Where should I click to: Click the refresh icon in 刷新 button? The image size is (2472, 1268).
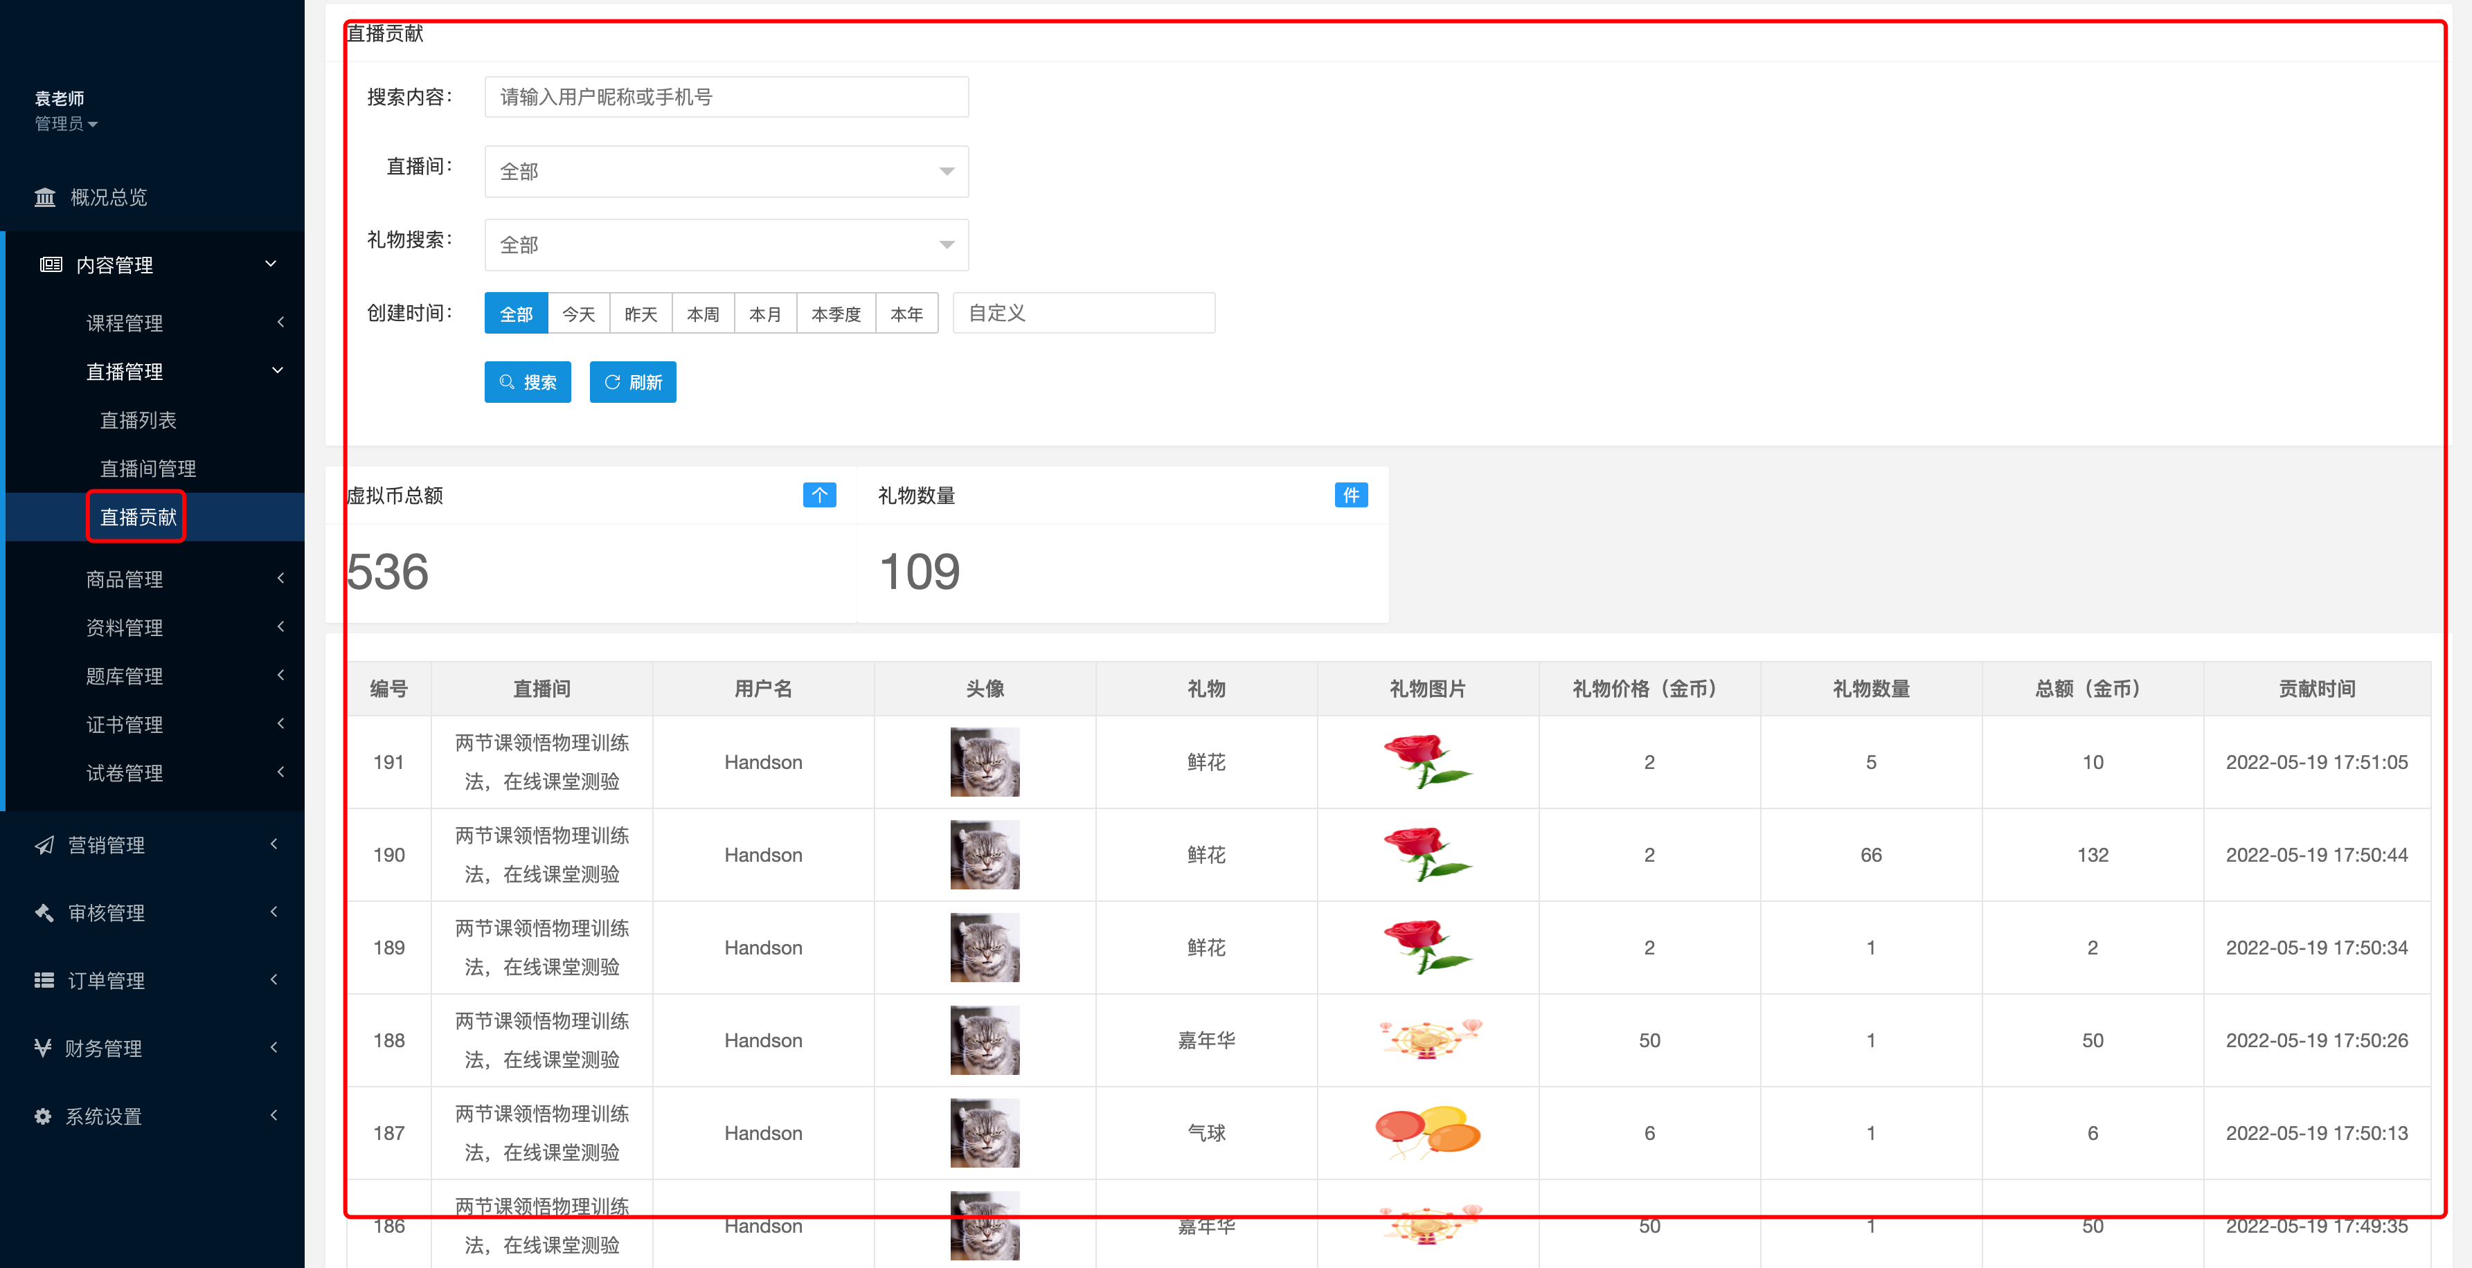(612, 382)
